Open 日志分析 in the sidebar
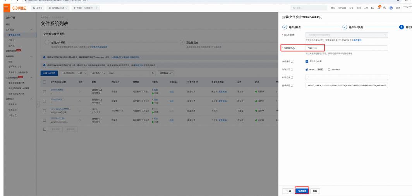The image size is (414, 196). 13,115
